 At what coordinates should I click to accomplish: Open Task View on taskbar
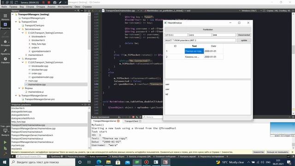(x=89, y=162)
